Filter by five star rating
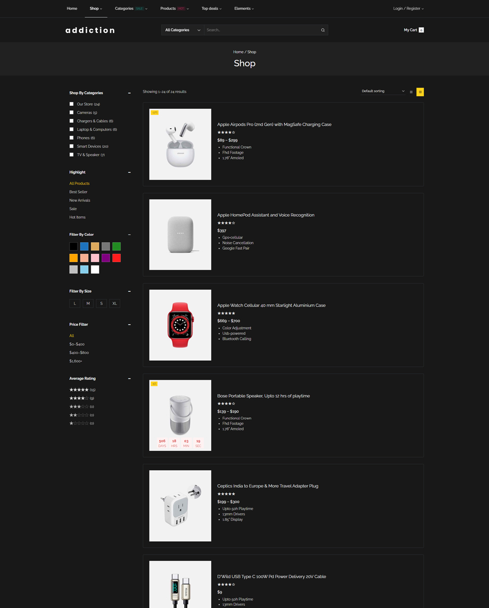 82,390
